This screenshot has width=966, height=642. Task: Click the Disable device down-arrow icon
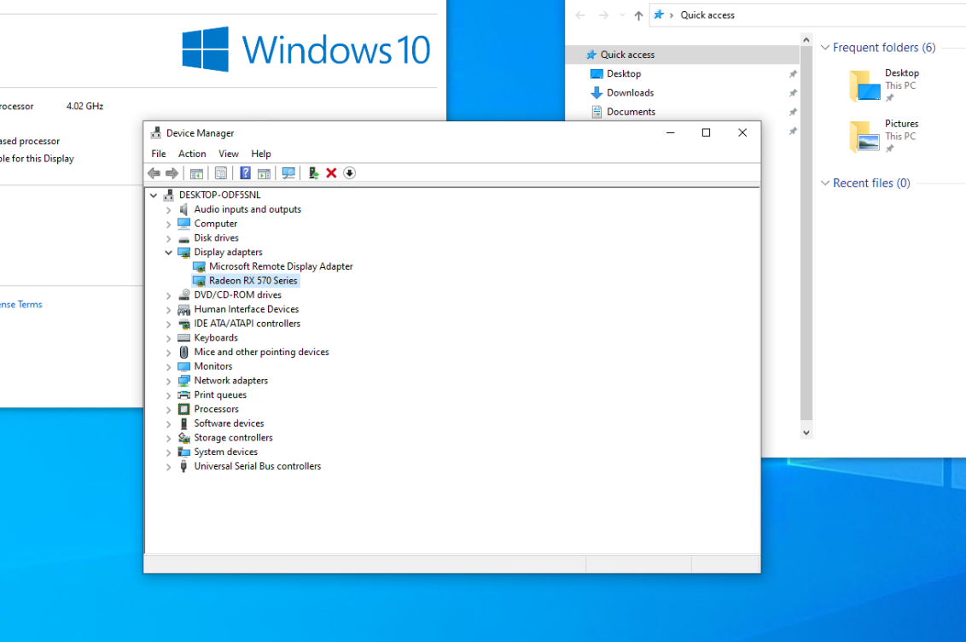tap(349, 173)
